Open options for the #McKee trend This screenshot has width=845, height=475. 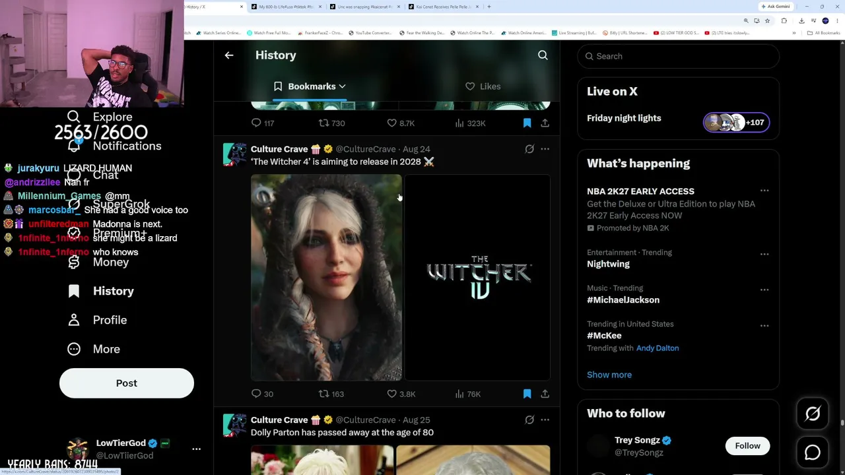tap(764, 325)
